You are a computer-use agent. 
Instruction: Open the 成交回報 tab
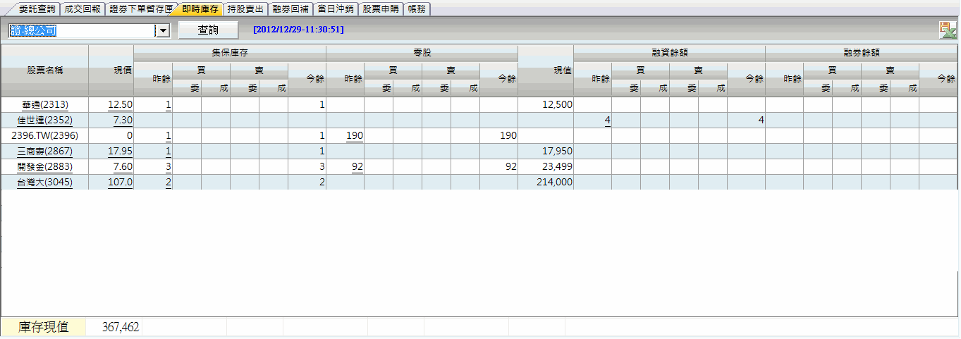click(82, 9)
